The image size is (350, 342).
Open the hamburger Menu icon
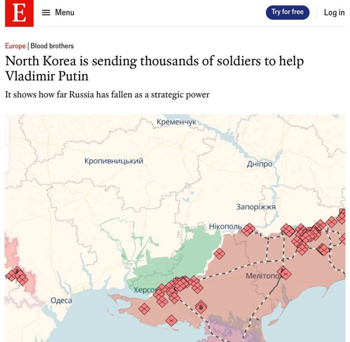pyautogui.click(x=46, y=12)
